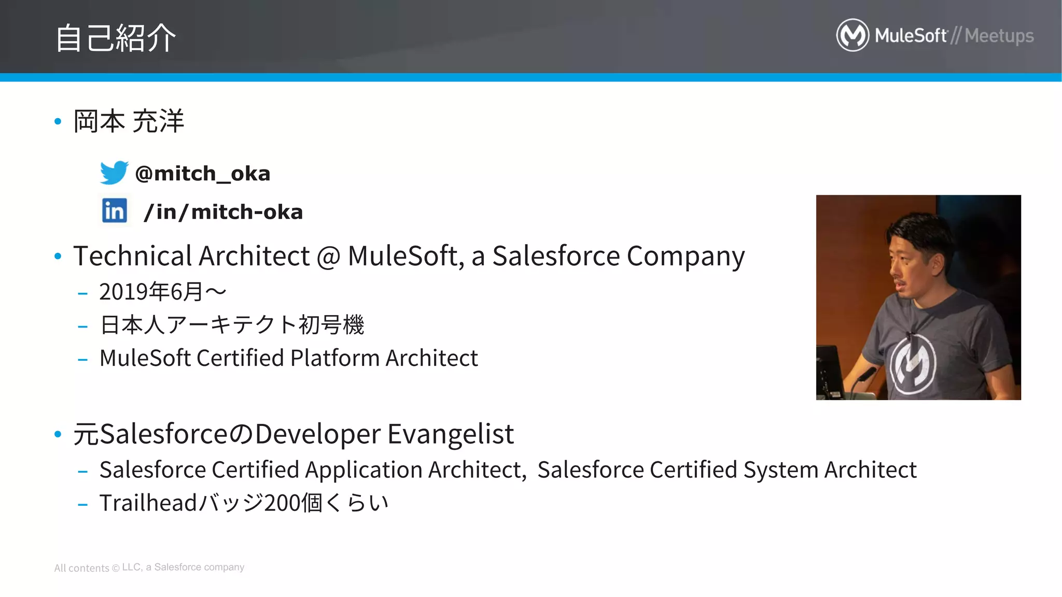Image resolution: width=1062 pixels, height=597 pixels.
Task: Open the /in/mitch-oka LinkedIn path
Action: pyautogui.click(x=223, y=212)
